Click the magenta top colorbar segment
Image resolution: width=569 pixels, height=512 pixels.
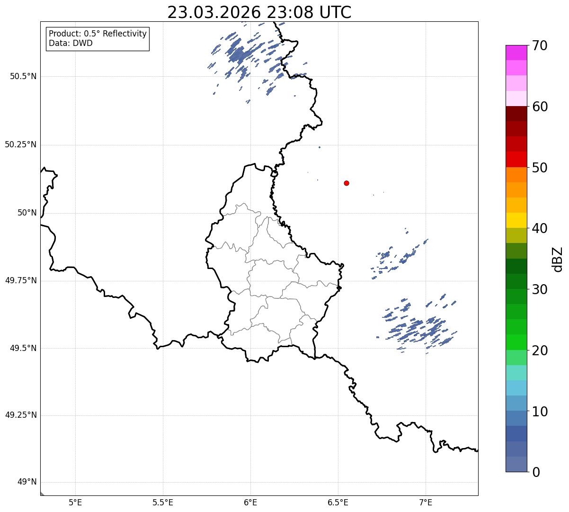(x=516, y=53)
